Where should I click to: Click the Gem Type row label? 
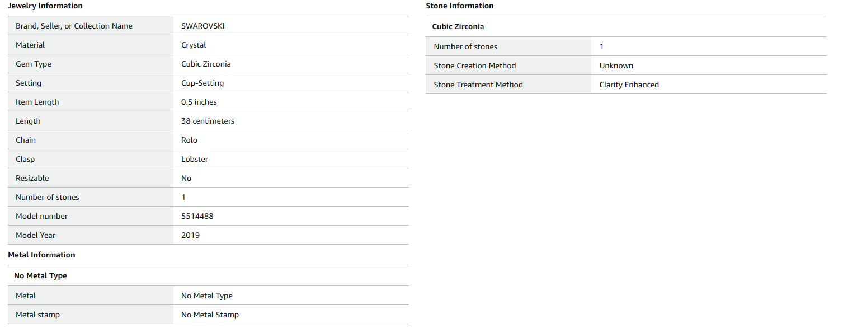coord(34,64)
